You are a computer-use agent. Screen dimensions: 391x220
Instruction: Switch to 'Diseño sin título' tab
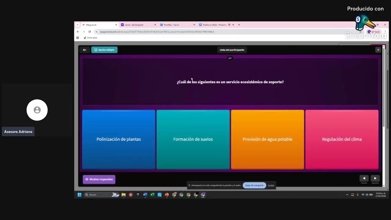click(216, 25)
